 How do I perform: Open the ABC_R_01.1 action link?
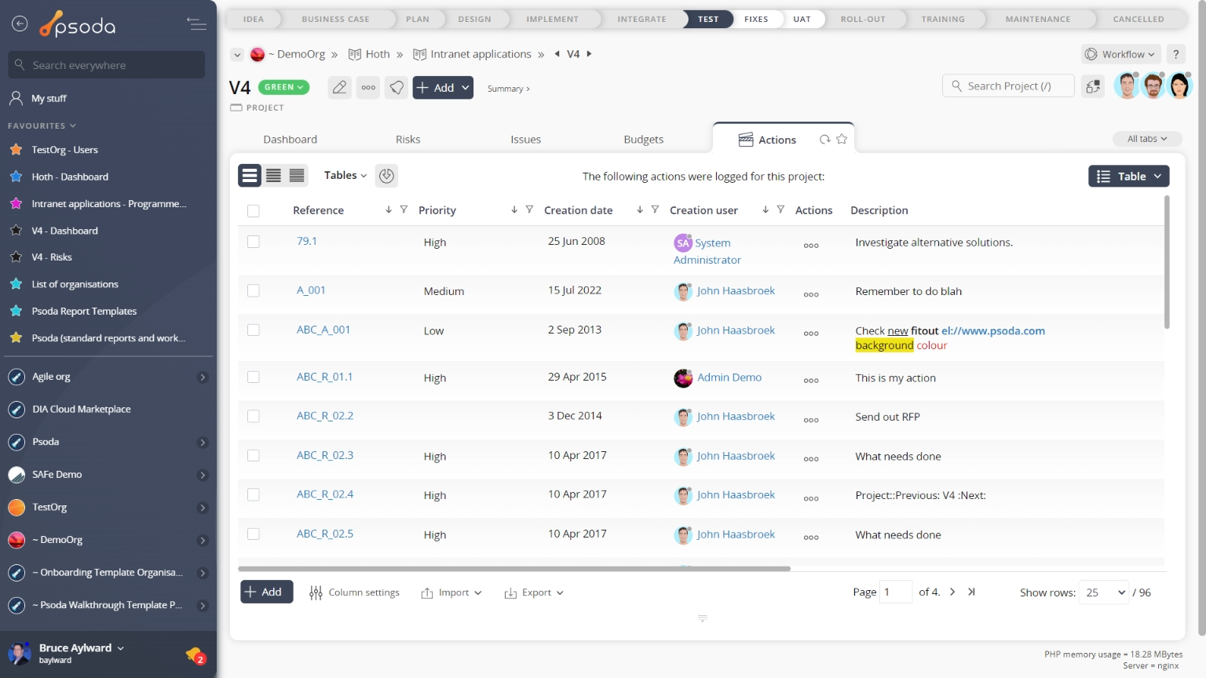(324, 377)
